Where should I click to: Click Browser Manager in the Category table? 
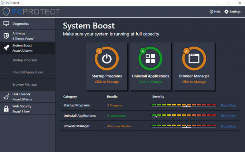[x=76, y=126]
